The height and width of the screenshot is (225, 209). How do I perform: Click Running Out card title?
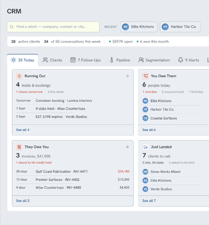tap(35, 76)
